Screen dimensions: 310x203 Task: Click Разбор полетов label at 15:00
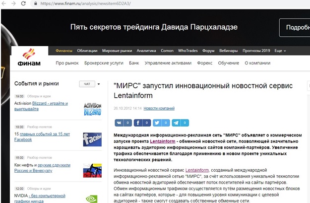pos(40,158)
